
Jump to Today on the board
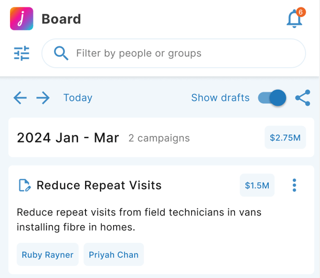pos(78,98)
